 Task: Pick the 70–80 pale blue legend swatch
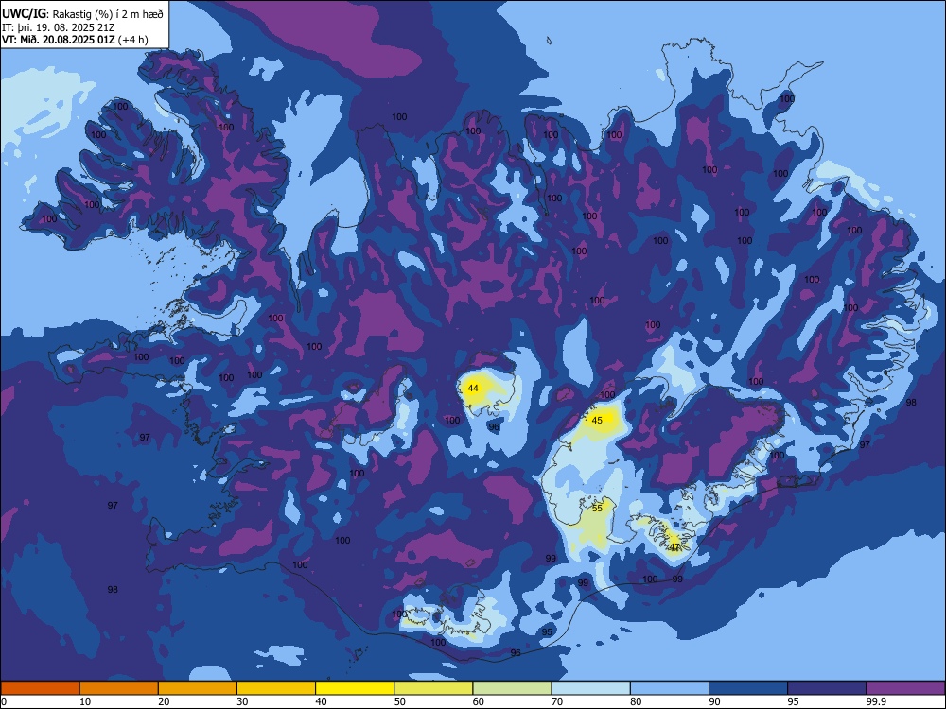point(590,688)
